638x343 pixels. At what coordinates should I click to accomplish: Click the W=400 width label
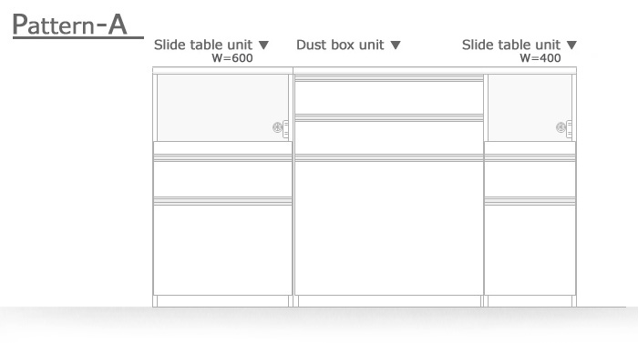540,58
